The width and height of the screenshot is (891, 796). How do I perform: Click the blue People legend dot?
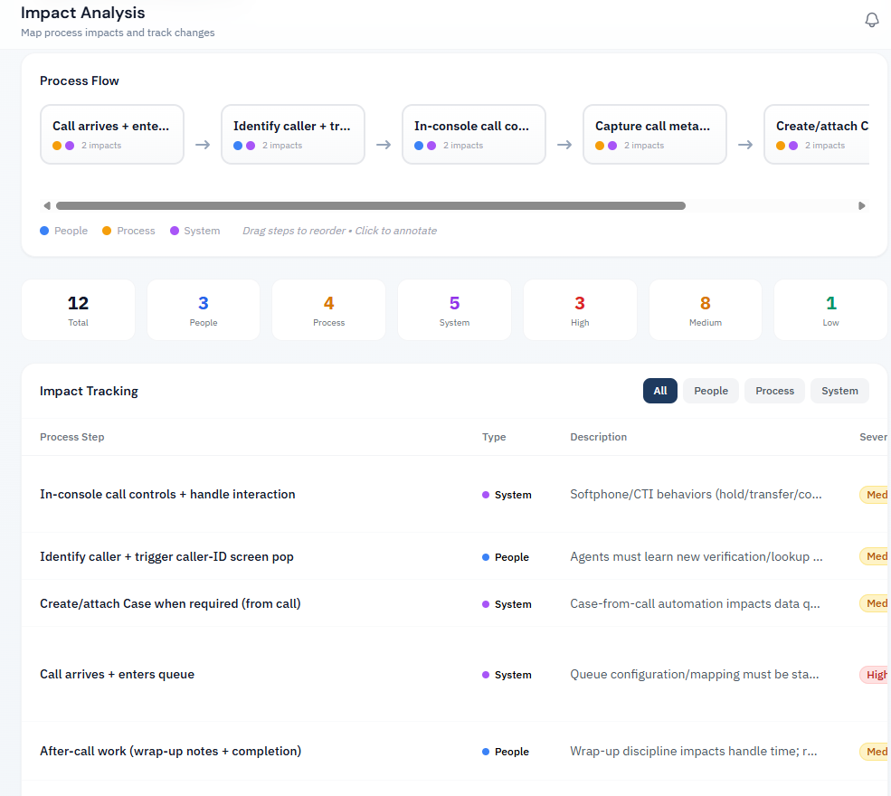tap(44, 231)
